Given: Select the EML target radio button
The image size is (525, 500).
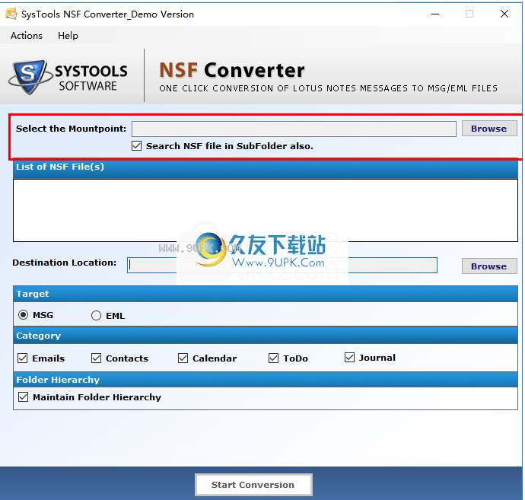Looking at the screenshot, I should [x=96, y=316].
